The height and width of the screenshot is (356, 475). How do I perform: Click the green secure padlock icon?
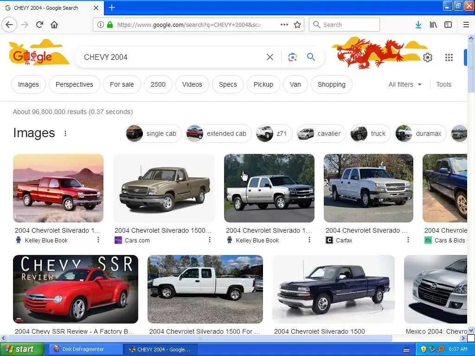pyautogui.click(x=110, y=25)
